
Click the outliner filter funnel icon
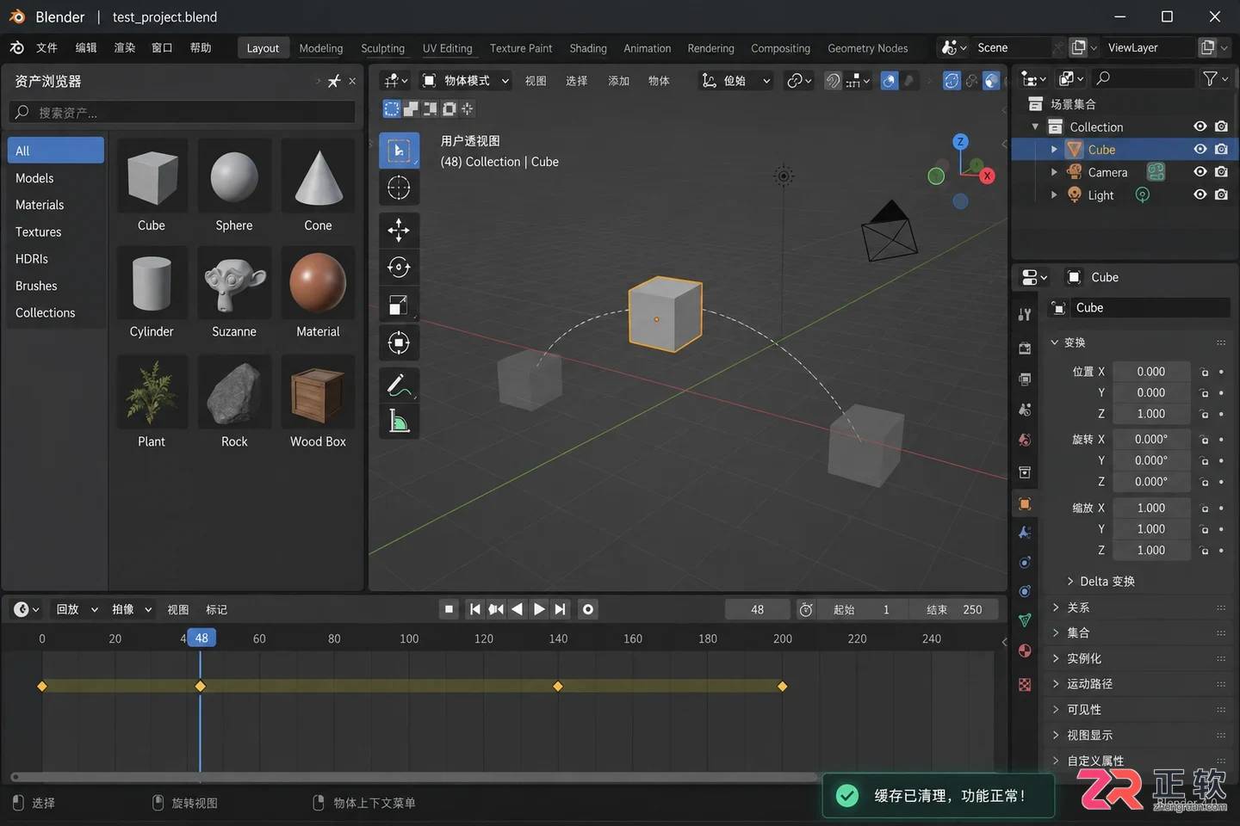click(x=1210, y=78)
